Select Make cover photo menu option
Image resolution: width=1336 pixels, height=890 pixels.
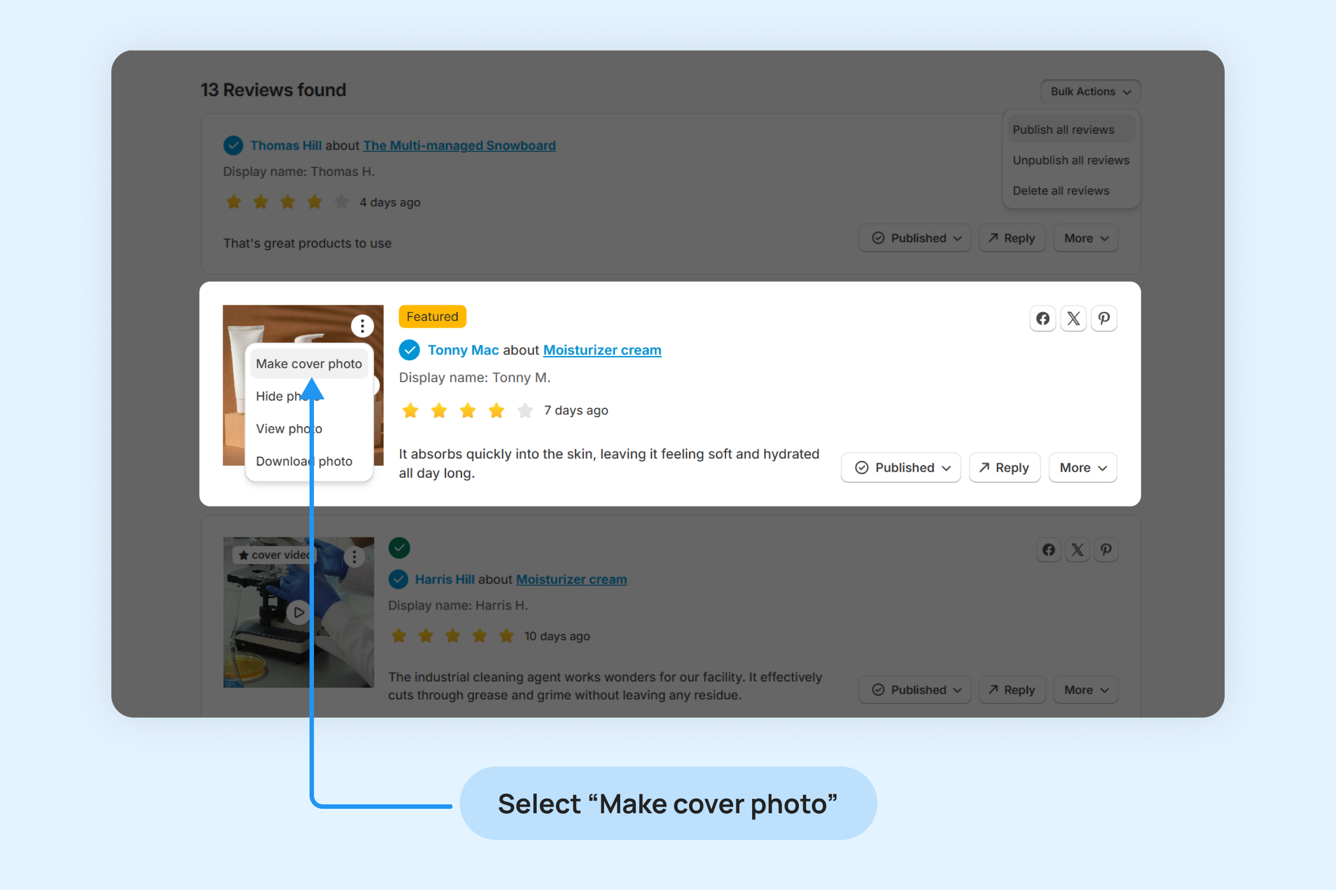click(308, 364)
